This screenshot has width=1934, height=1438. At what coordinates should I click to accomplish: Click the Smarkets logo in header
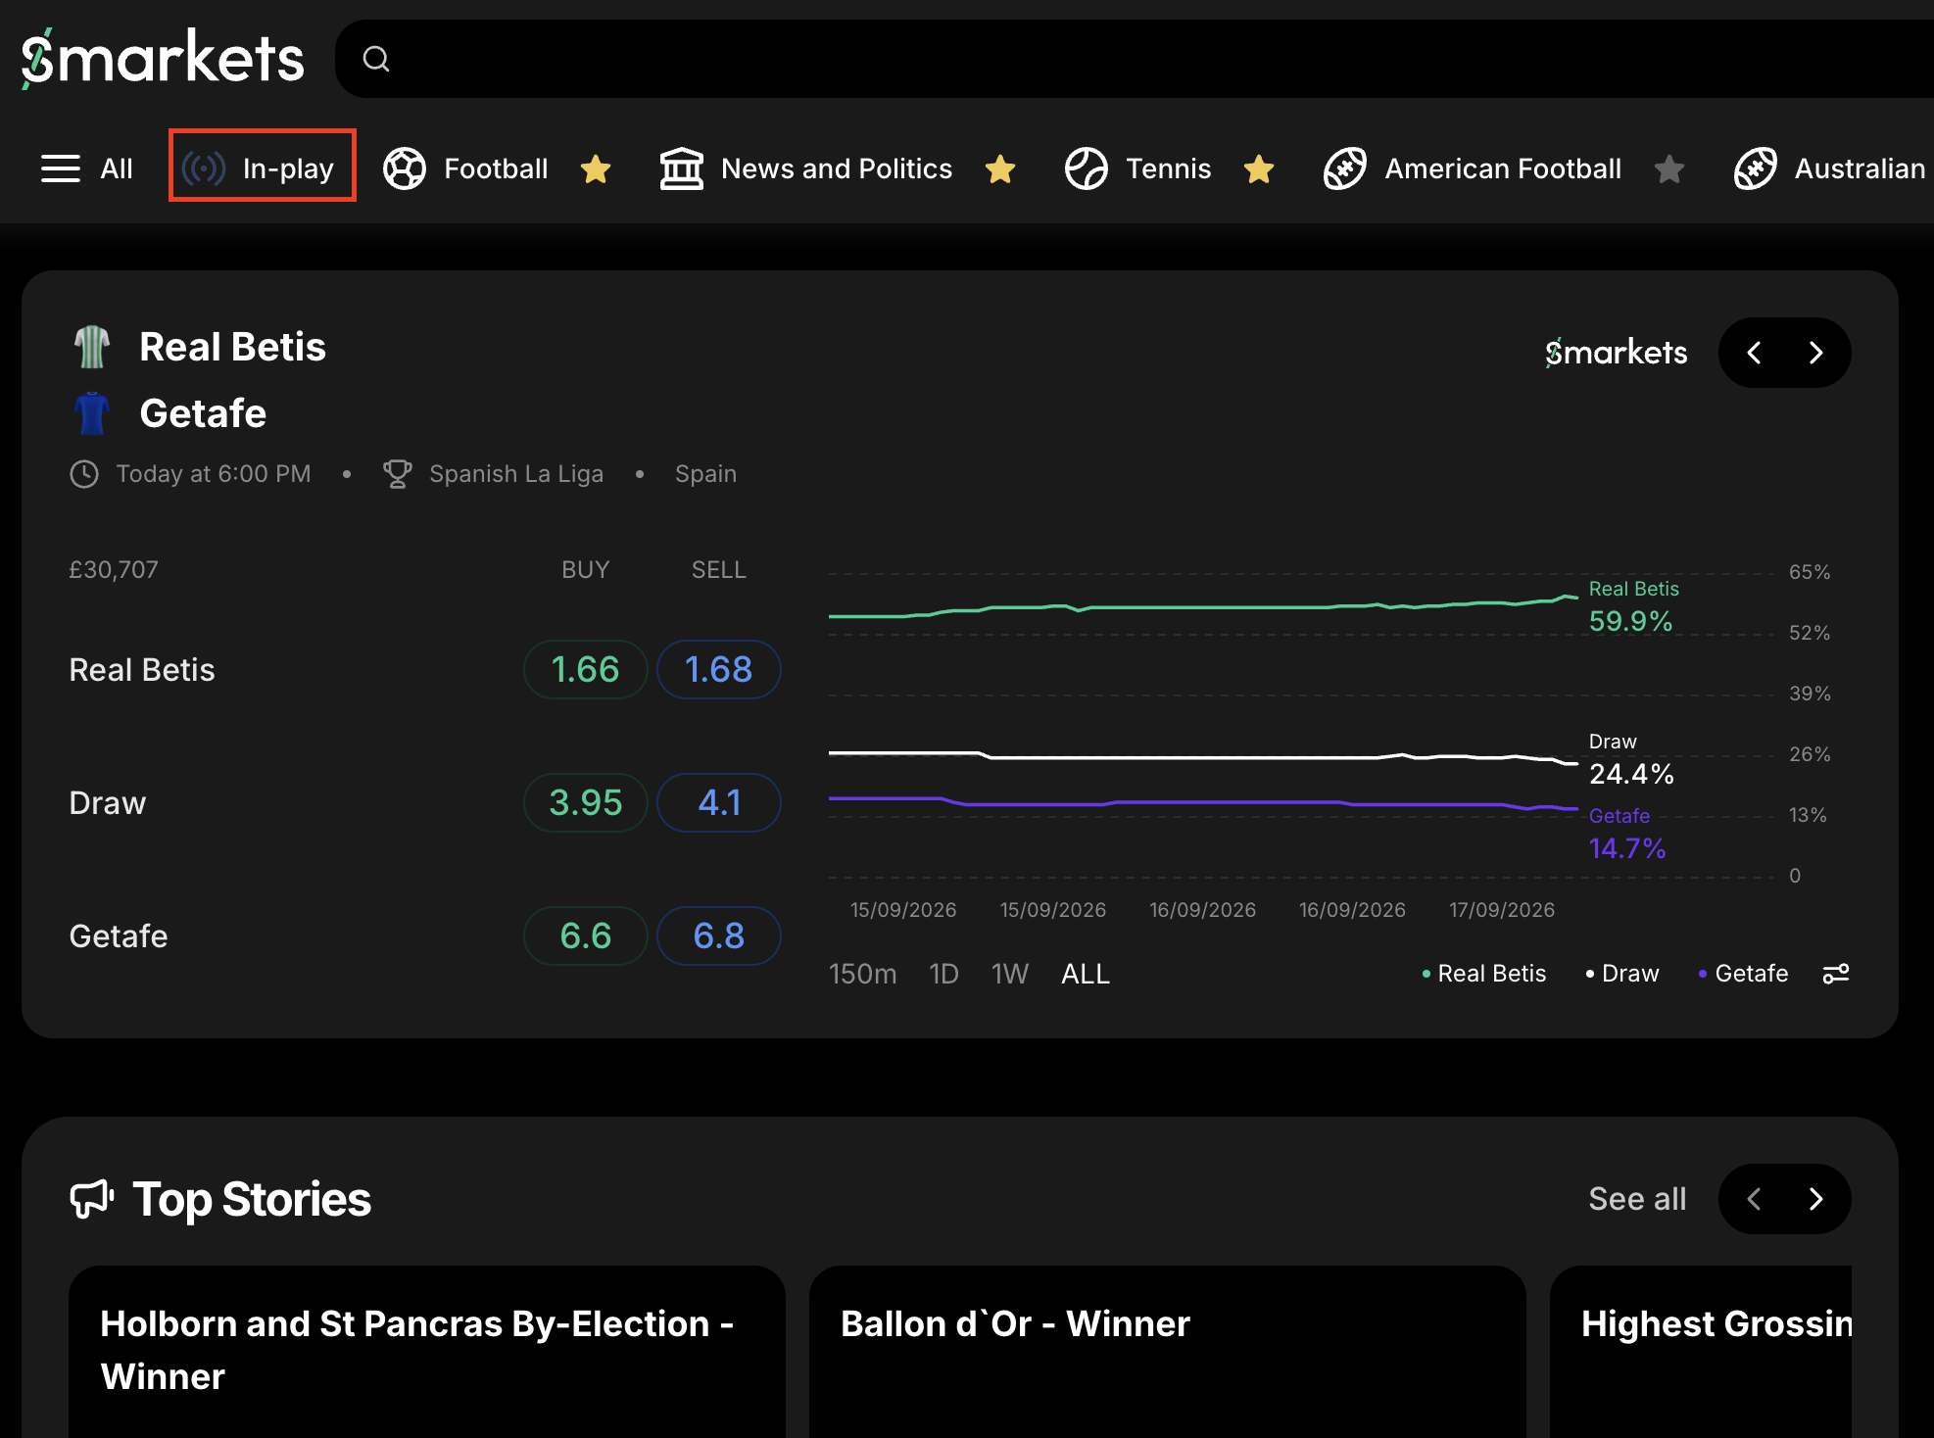[163, 58]
